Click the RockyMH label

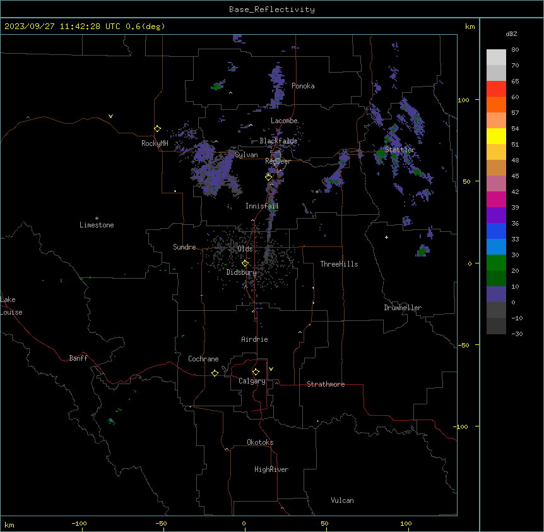155,143
